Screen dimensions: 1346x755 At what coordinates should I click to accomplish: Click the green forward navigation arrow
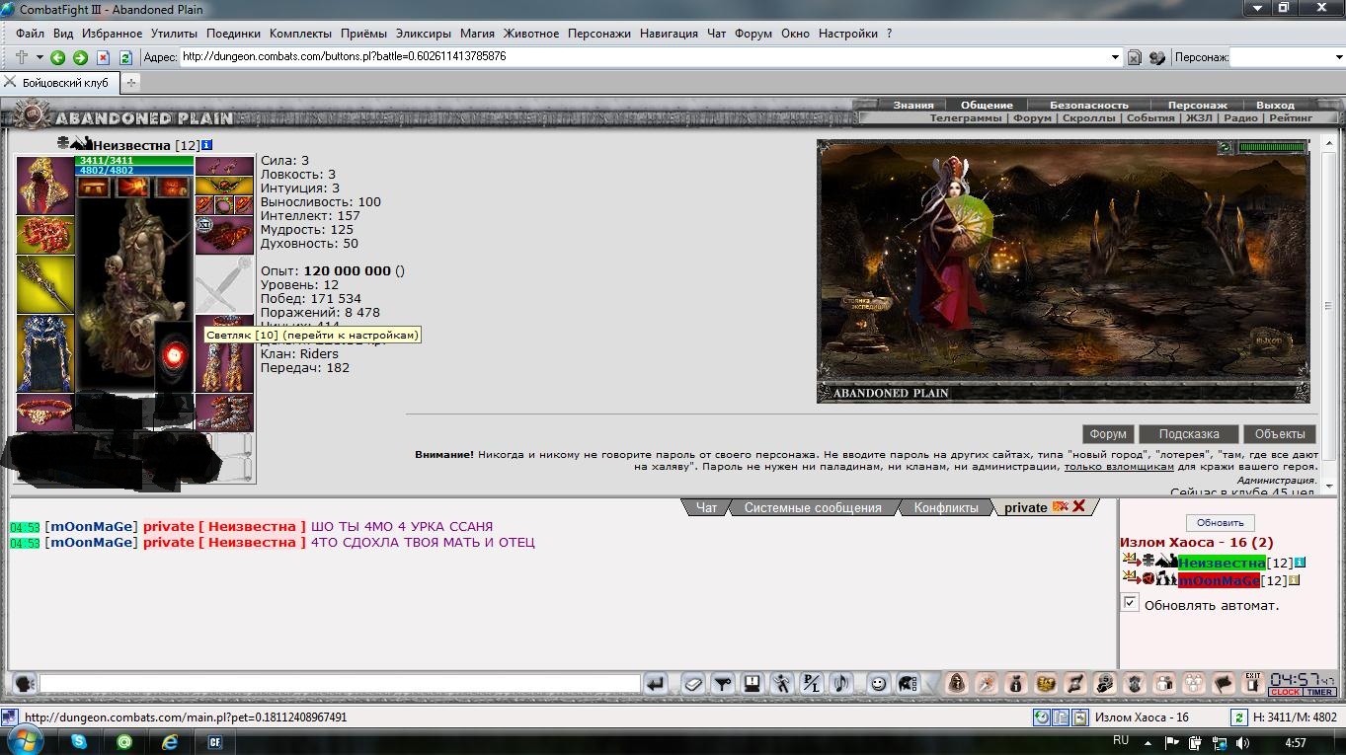coord(80,57)
